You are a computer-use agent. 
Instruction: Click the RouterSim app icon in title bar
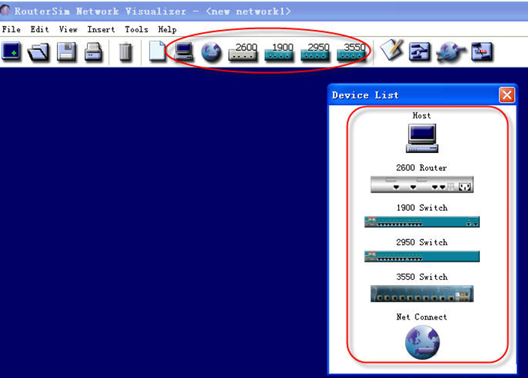click(5, 10)
